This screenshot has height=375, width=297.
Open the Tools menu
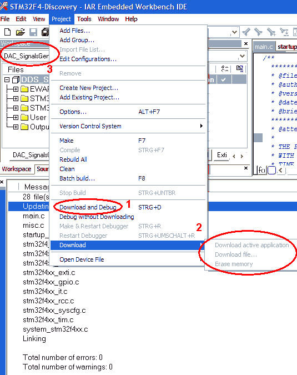(x=84, y=19)
